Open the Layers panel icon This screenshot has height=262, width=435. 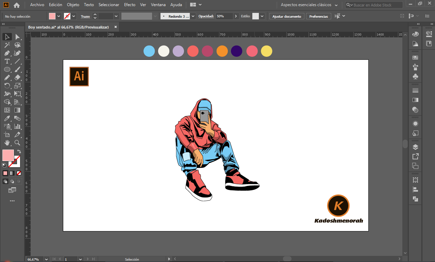tap(415, 147)
